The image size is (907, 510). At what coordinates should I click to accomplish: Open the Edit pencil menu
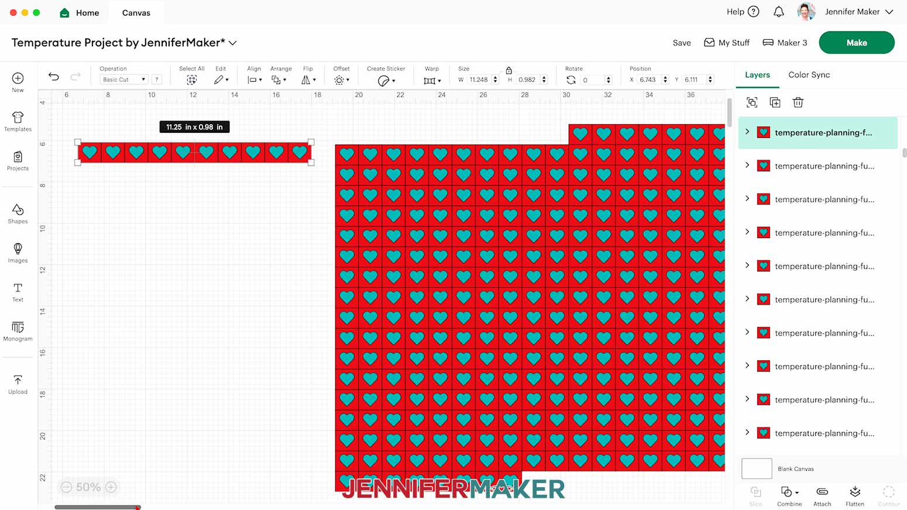coord(221,80)
